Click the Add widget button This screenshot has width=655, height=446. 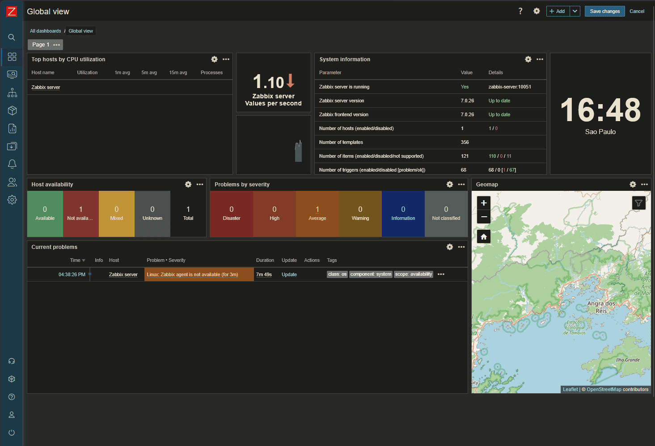click(x=558, y=11)
